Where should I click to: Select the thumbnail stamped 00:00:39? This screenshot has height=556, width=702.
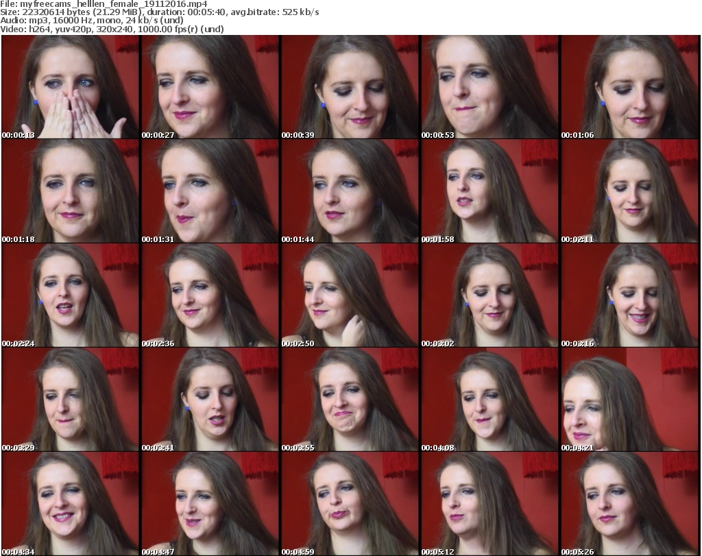[350, 87]
